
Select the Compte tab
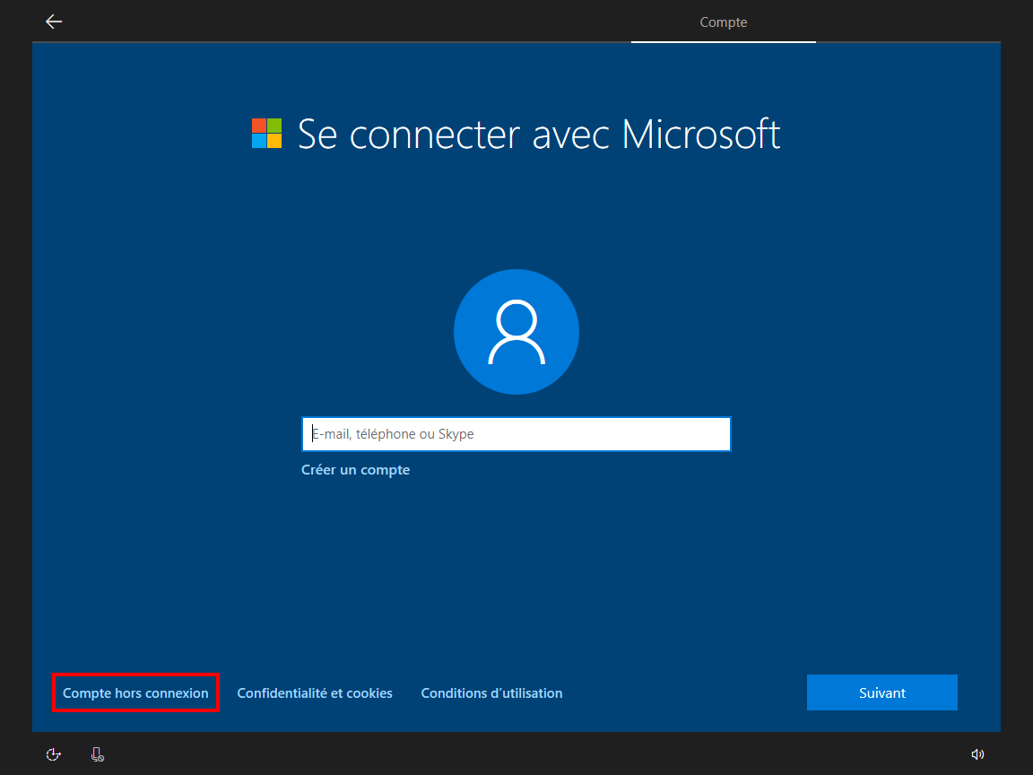pyautogui.click(x=724, y=22)
